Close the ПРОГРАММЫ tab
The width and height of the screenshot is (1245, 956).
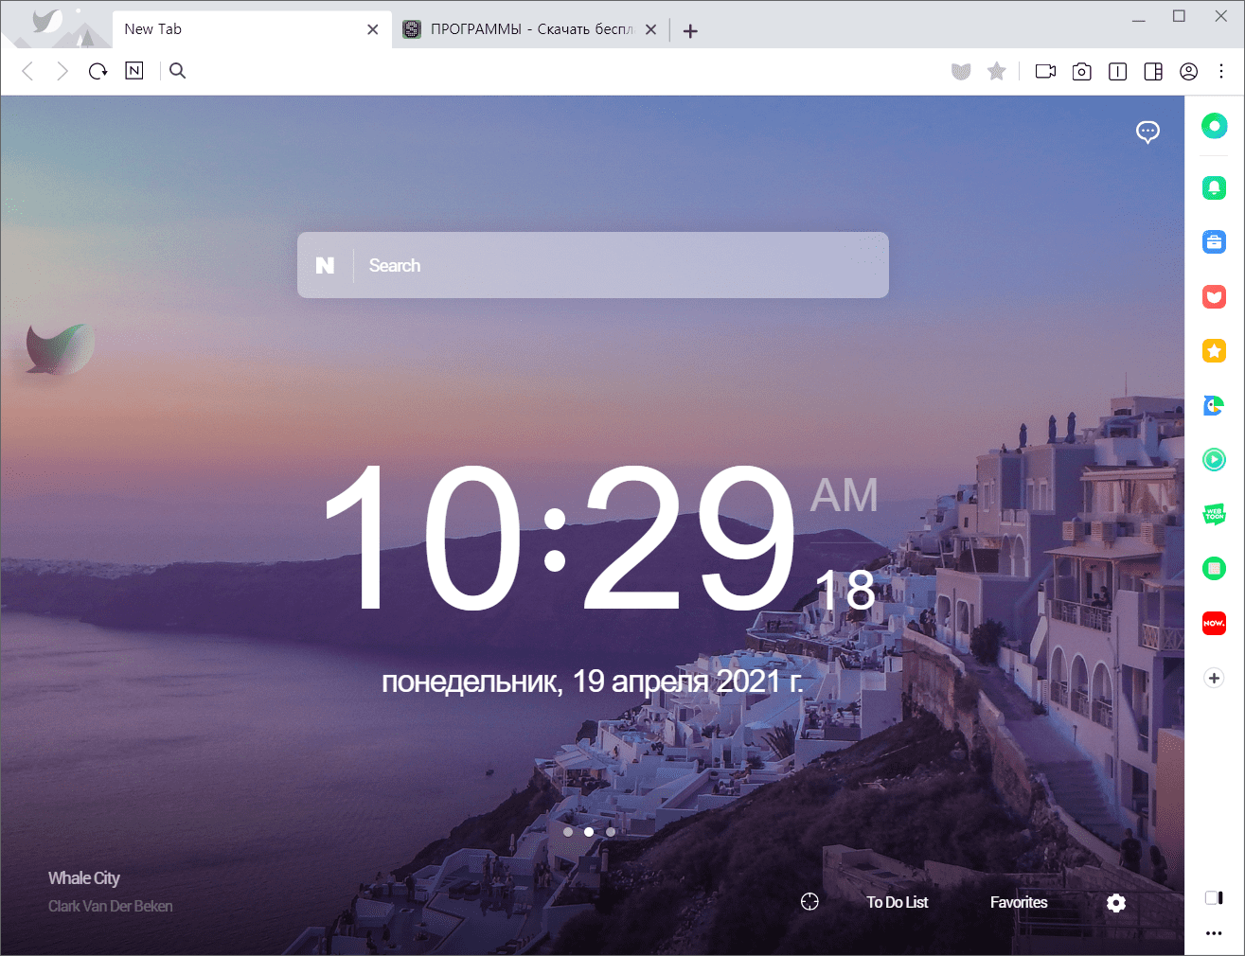651,29
